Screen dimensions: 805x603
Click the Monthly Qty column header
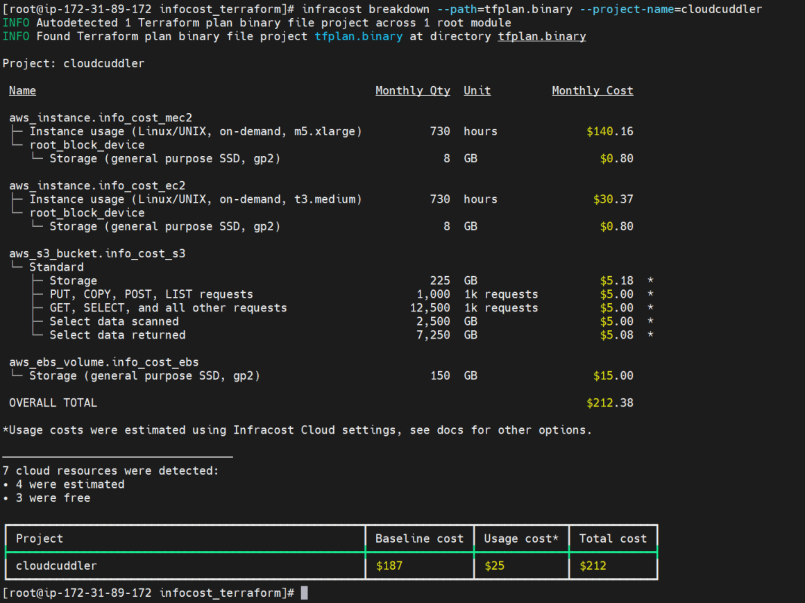(413, 91)
